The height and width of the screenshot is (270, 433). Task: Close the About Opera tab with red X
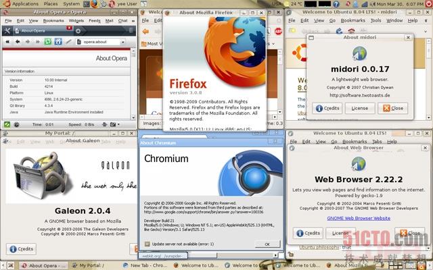69,28
